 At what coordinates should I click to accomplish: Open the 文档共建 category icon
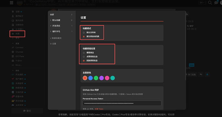click(13, 92)
